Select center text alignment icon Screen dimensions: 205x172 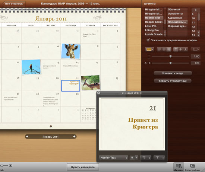point(164,49)
